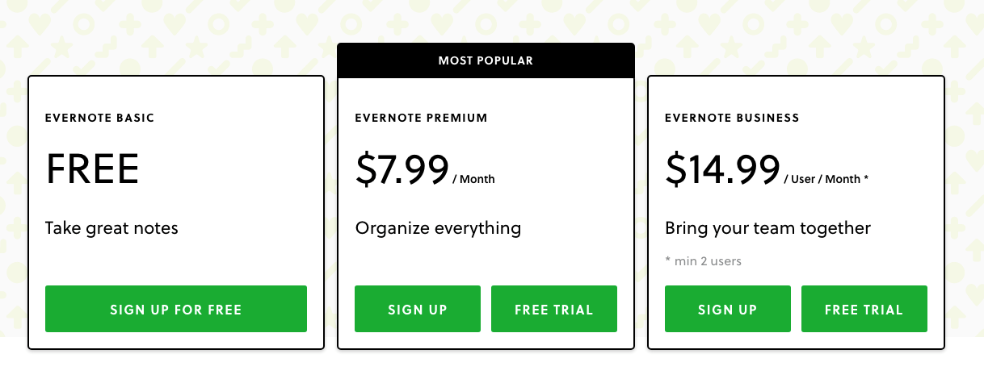The height and width of the screenshot is (383, 984).
Task: Select the Evernote Business pricing card
Action: (796, 213)
